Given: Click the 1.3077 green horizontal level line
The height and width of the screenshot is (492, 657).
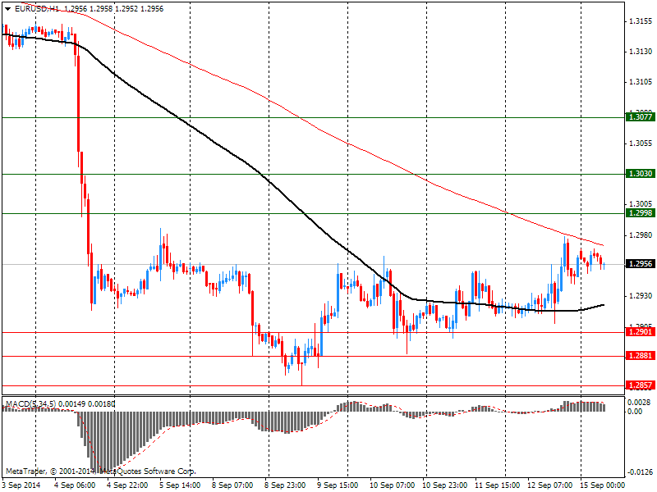Looking at the screenshot, I should pyautogui.click(x=313, y=117).
